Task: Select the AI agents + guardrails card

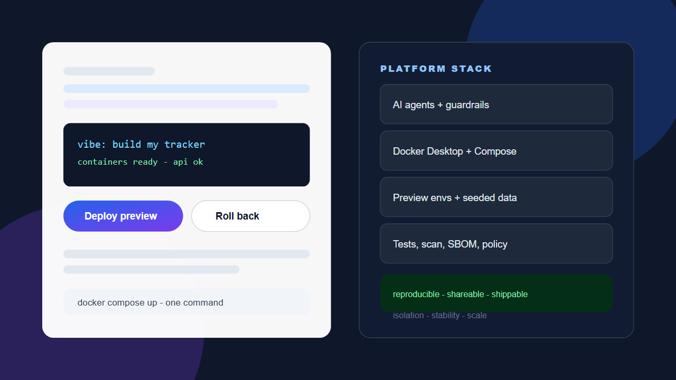Action: pos(496,104)
